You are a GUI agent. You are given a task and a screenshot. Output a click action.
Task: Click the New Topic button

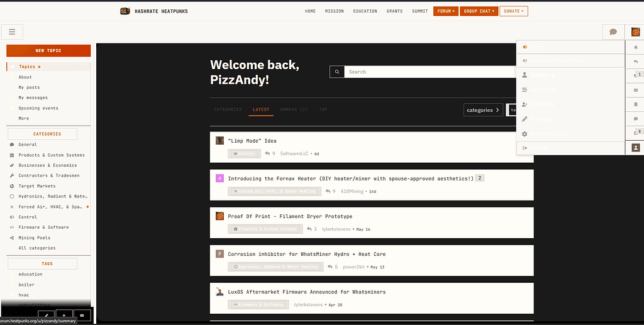[48, 50]
